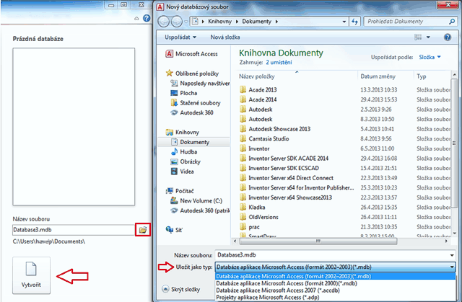The height and width of the screenshot is (302, 462).
Task: Select Autodesk 360 under favorites
Action: pos(192,112)
